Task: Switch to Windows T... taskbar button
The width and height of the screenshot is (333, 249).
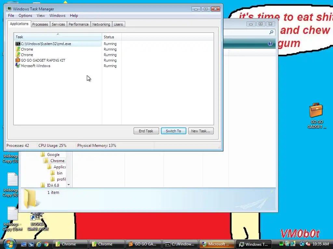Action: 254,244
